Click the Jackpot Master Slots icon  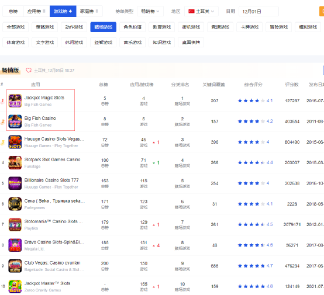pos(15,287)
